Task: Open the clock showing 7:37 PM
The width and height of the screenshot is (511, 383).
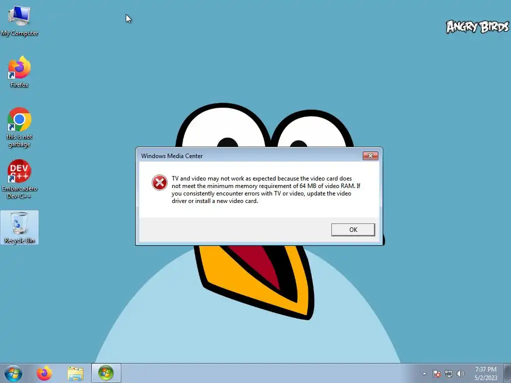Action: point(486,374)
